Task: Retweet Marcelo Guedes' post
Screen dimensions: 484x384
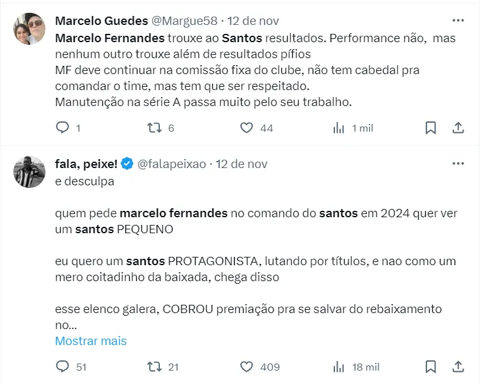Action: coord(155,128)
